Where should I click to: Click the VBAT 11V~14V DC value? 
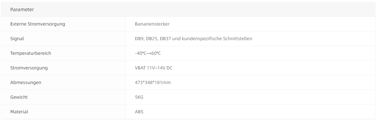coord(154,68)
